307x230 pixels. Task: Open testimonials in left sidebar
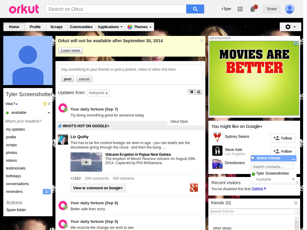16,168
